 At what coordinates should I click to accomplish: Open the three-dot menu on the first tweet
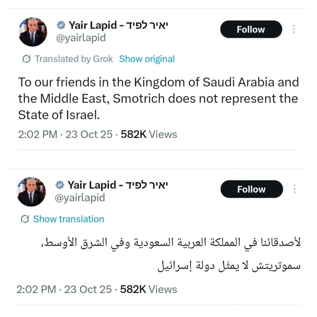(294, 29)
